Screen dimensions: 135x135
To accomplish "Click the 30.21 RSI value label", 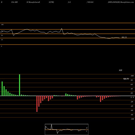I will (x=124, y=37).
